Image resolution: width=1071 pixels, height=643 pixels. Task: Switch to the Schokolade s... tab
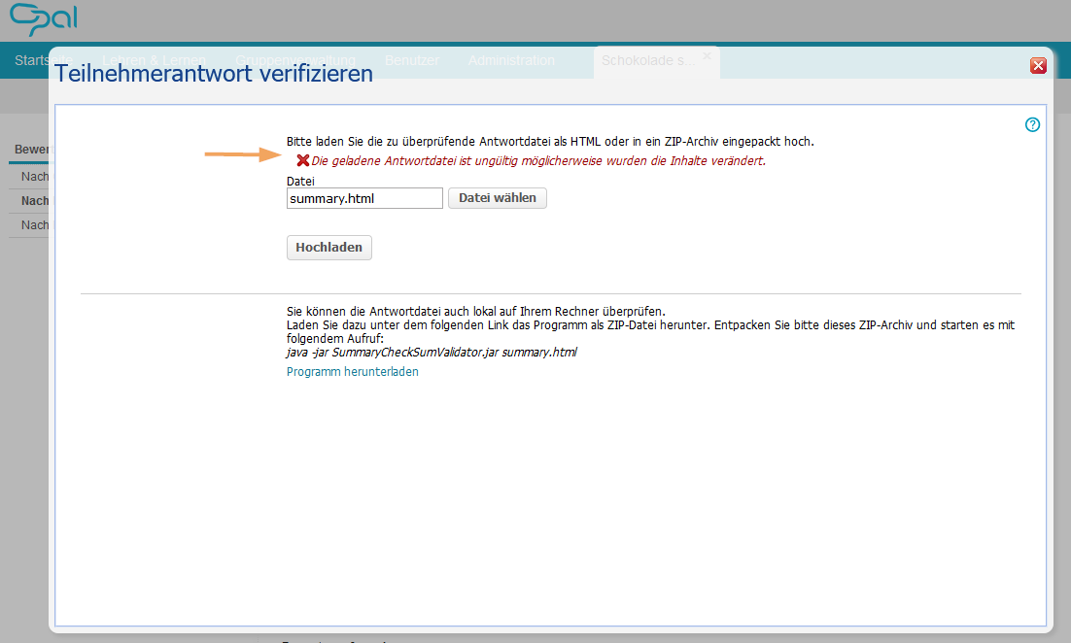click(x=647, y=61)
